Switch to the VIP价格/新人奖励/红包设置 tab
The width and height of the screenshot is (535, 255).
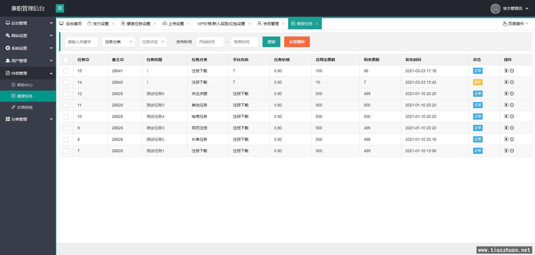click(221, 24)
